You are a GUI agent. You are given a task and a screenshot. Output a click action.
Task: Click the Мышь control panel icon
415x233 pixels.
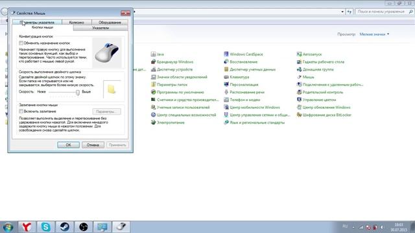(x=299, y=77)
